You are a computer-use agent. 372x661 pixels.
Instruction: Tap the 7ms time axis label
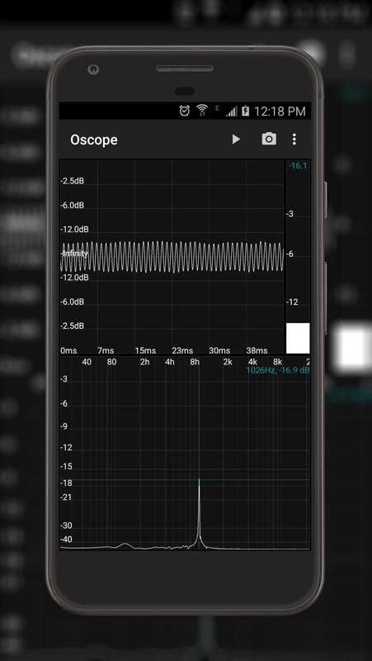tap(106, 350)
